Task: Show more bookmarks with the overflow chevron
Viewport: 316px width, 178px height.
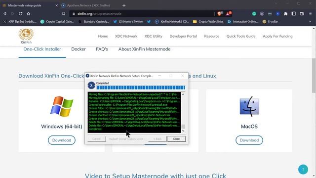Action: pyautogui.click(x=310, y=22)
